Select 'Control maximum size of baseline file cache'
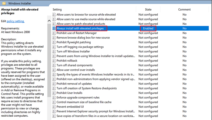The image size is (212, 120). coord(84,102)
